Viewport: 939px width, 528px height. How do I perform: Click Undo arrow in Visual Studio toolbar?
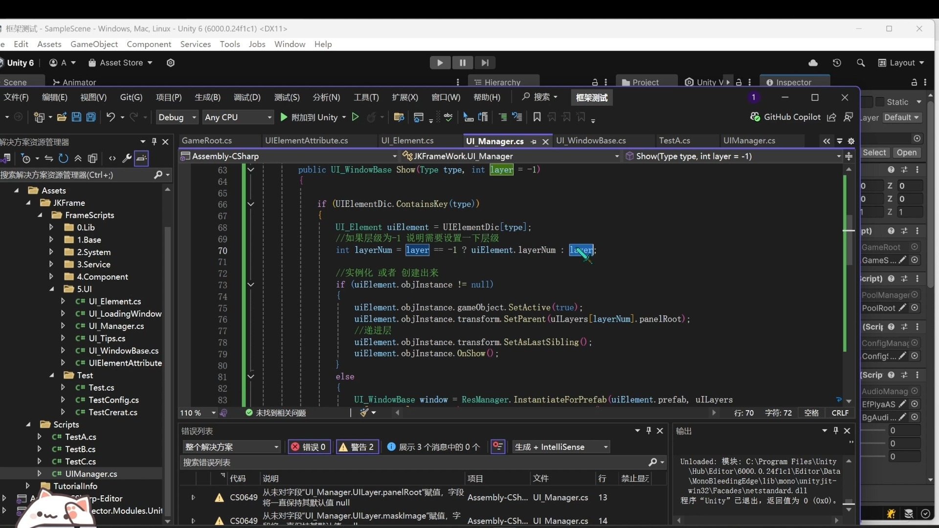click(111, 117)
